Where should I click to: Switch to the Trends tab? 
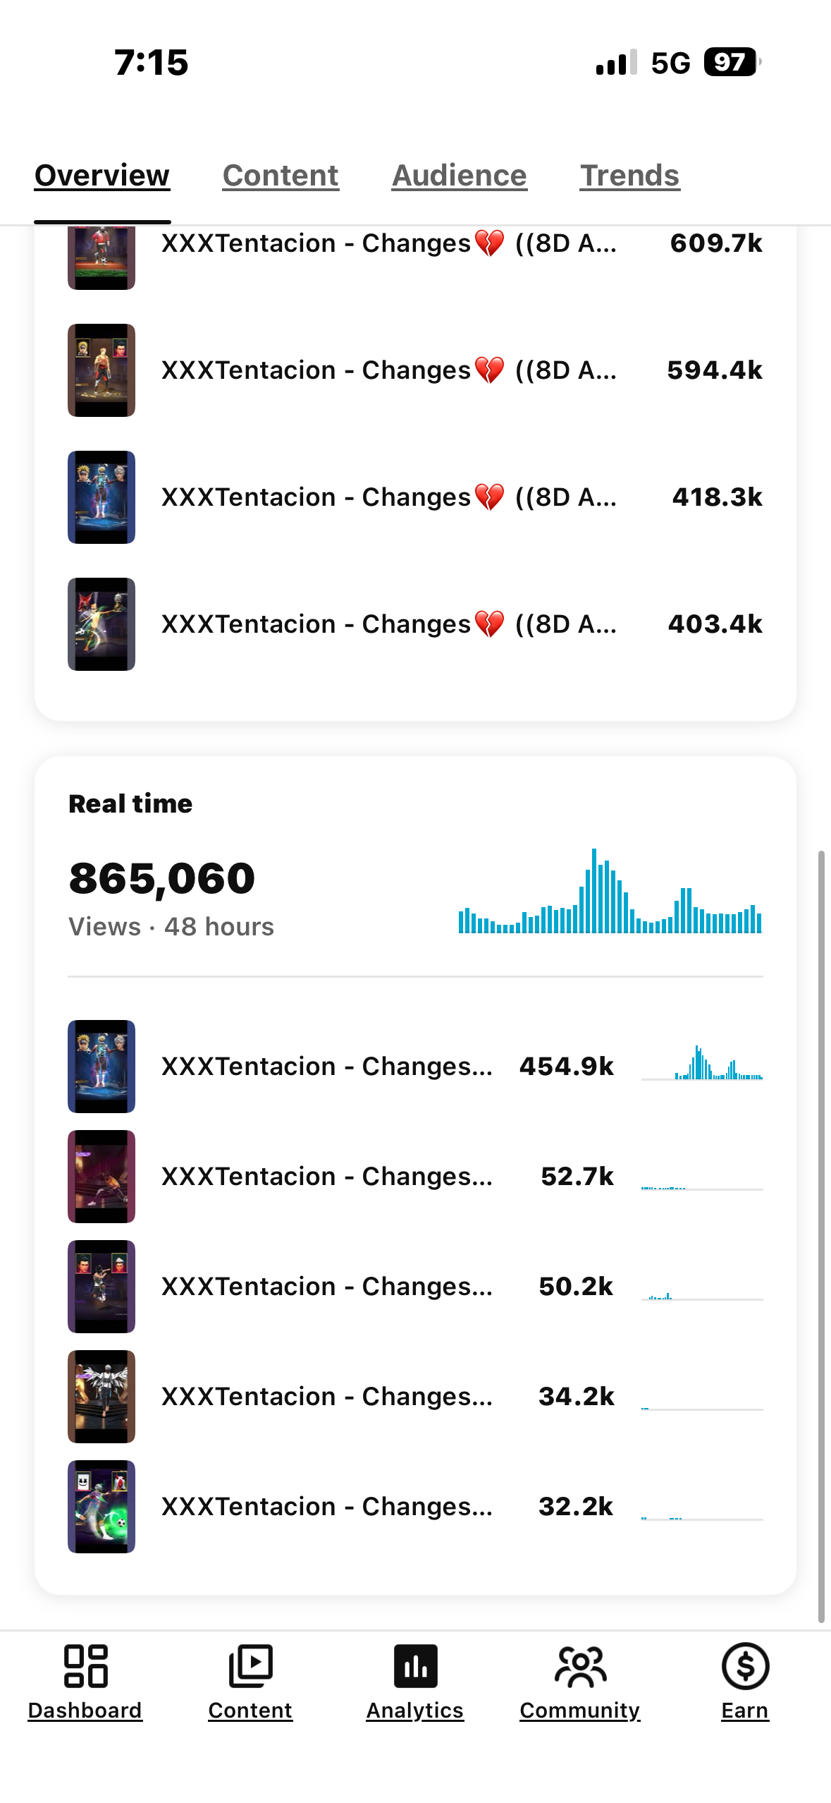629,176
